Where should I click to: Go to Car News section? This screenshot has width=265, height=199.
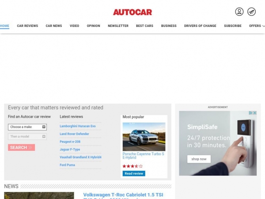click(54, 26)
